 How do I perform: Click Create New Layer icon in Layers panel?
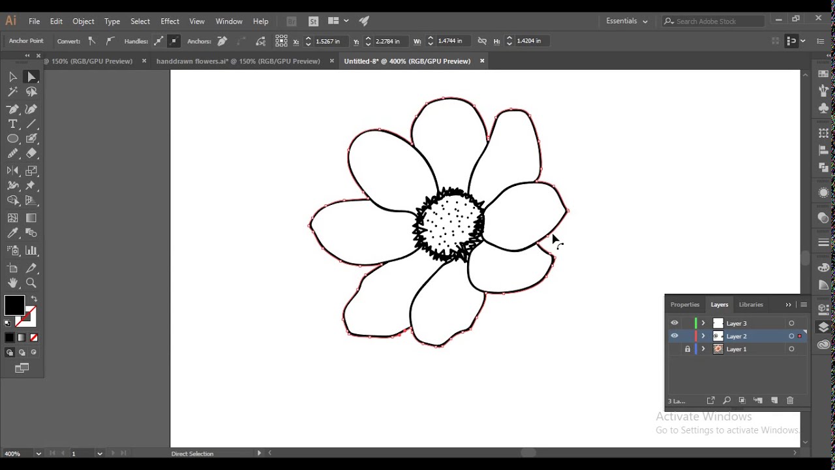pyautogui.click(x=774, y=400)
